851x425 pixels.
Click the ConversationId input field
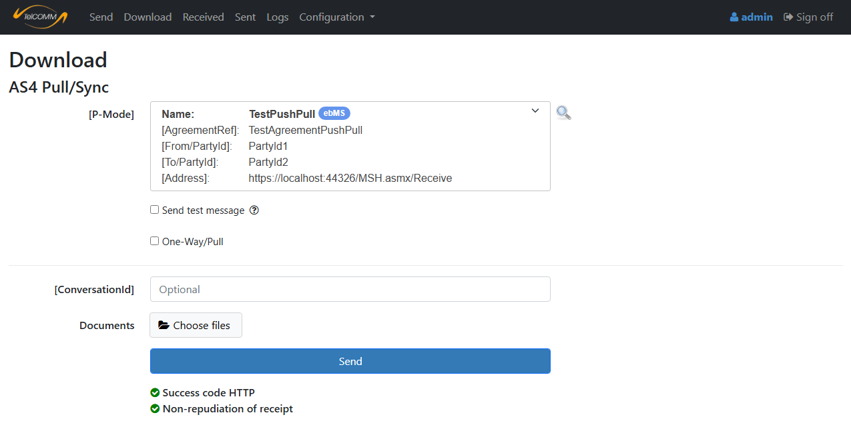350,289
